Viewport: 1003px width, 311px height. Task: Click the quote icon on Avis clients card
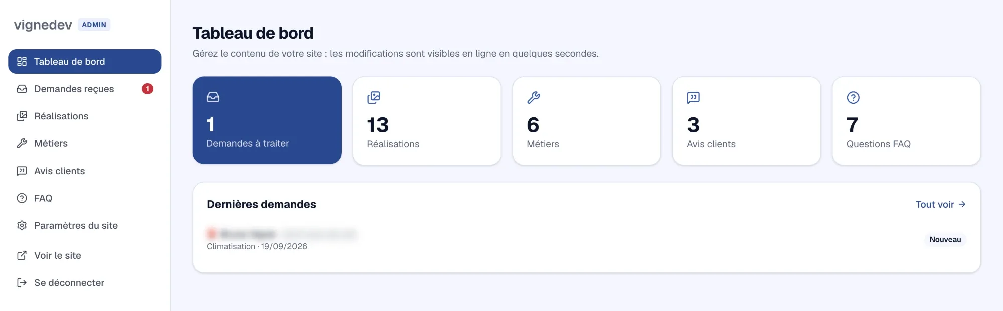coord(693,97)
